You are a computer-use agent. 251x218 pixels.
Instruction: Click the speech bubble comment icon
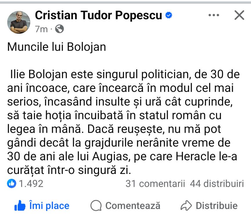(96, 206)
